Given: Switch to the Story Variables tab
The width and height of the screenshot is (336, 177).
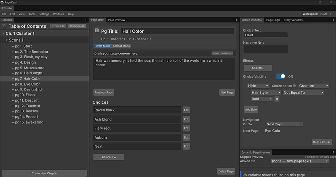Looking at the screenshot, I should coord(293,20).
